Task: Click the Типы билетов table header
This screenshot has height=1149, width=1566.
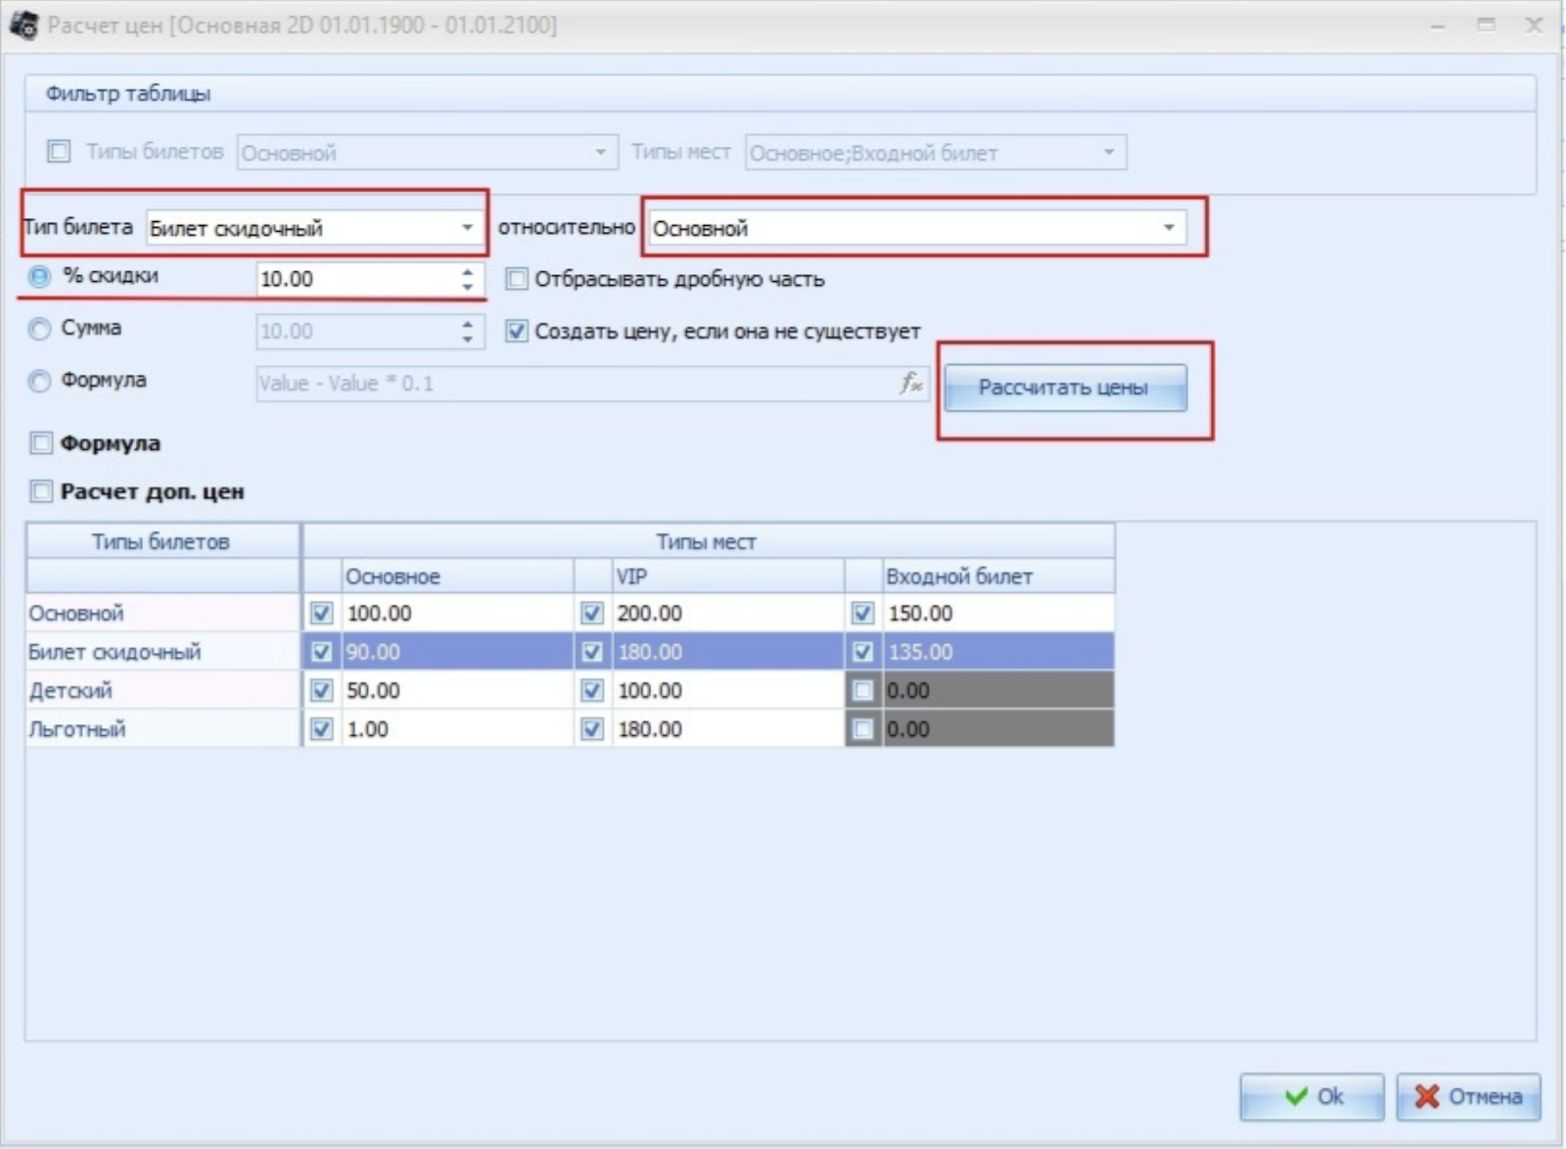Action: click(x=162, y=541)
